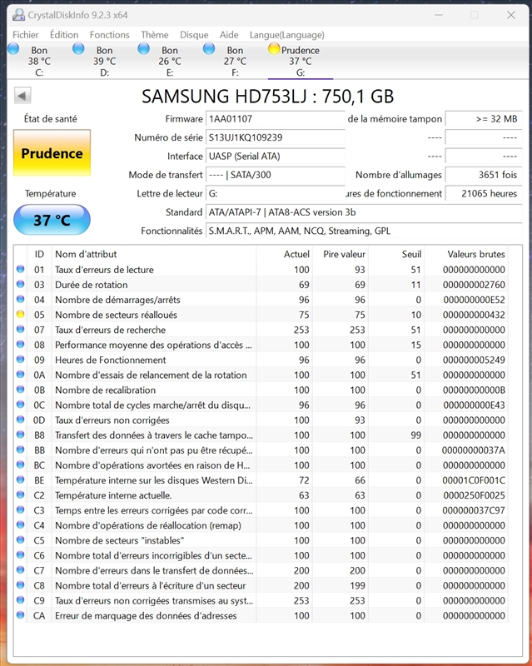This screenshot has height=666, width=532.
Task: Click the blue status dot of attribute 09
Action: 20,360
